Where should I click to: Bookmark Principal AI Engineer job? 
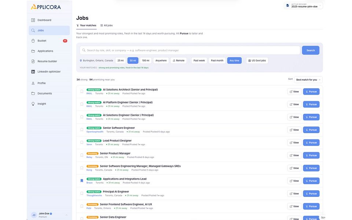pos(82,194)
